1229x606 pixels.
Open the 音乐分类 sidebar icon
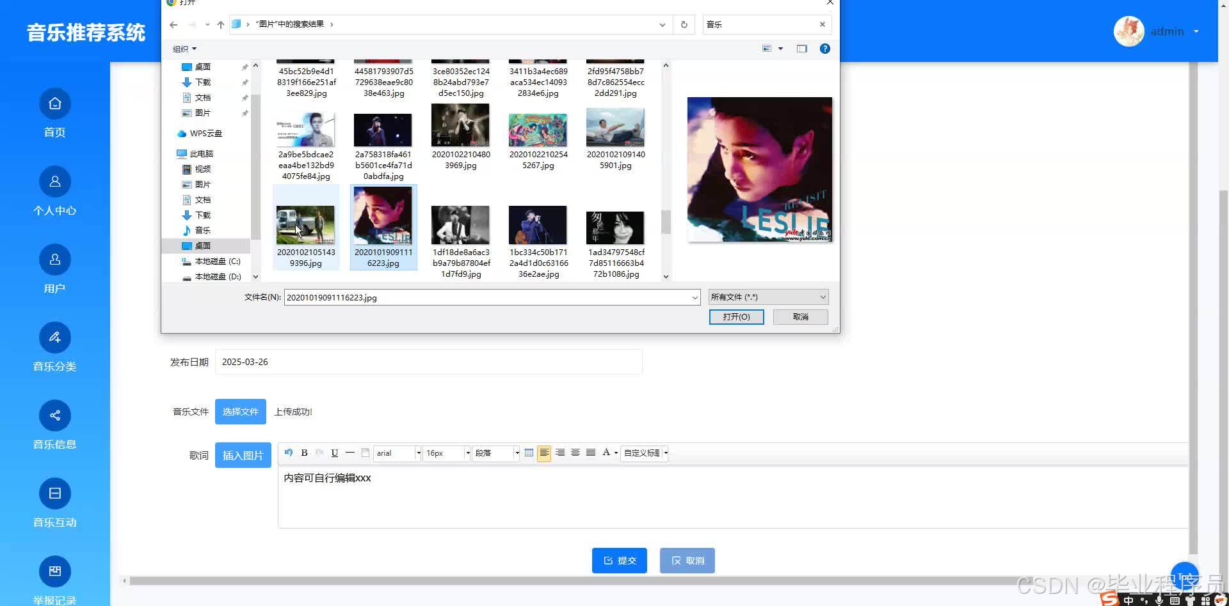55,338
